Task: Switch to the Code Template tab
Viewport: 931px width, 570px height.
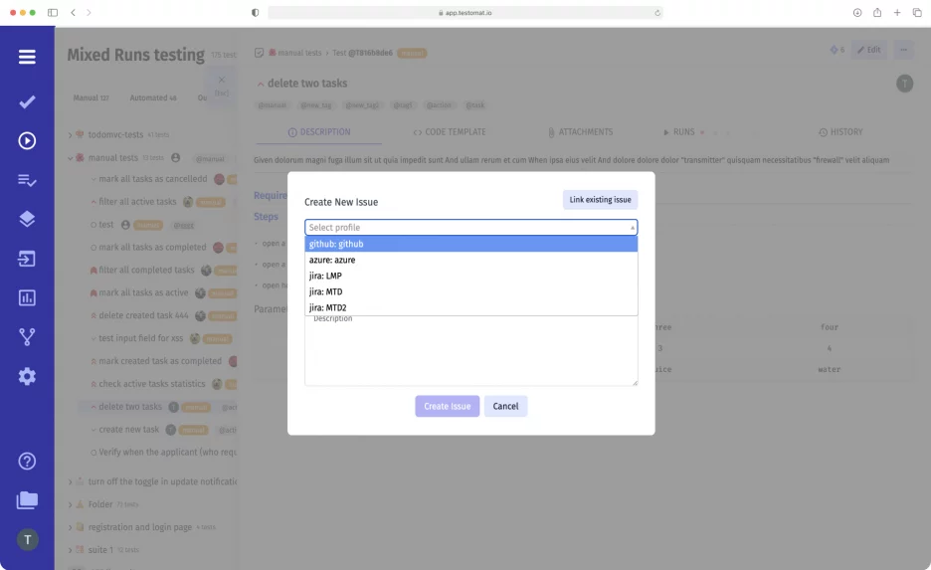Action: (450, 132)
